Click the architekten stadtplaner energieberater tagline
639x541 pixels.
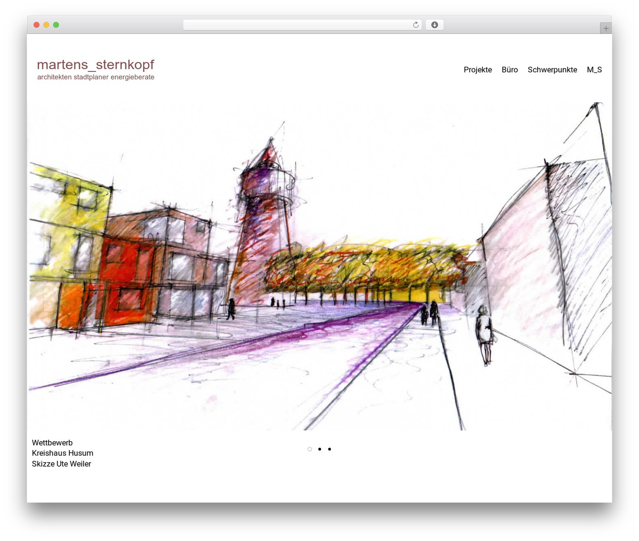(96, 77)
